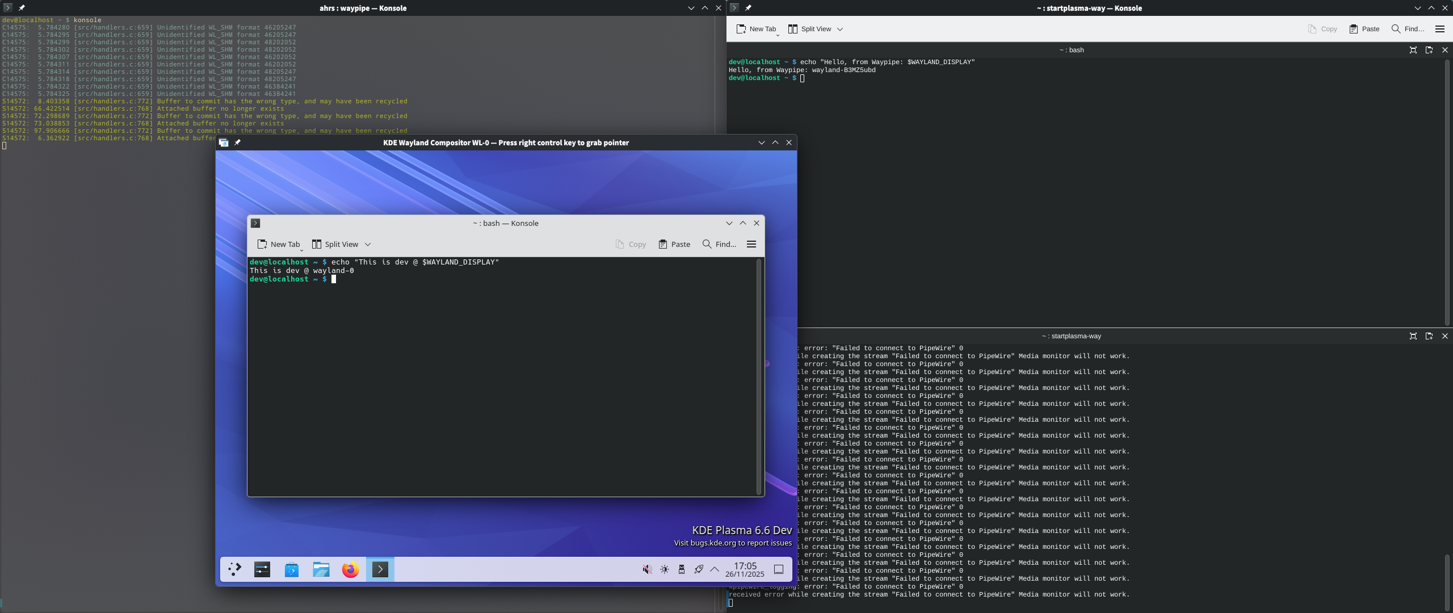Maximize the '~ : startplasma-way' split pane

(x=1413, y=336)
